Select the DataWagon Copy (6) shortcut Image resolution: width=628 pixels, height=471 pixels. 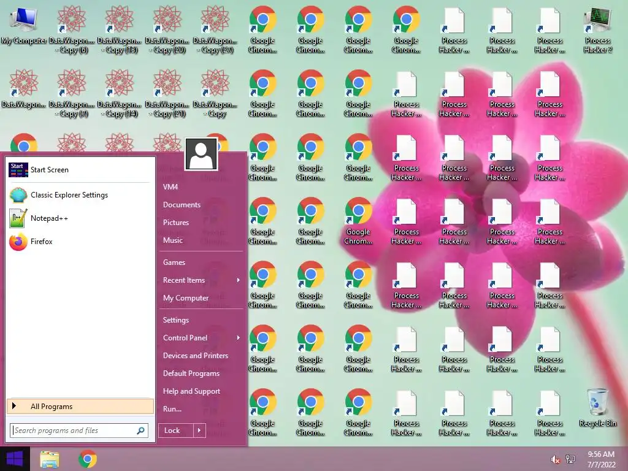click(x=72, y=30)
